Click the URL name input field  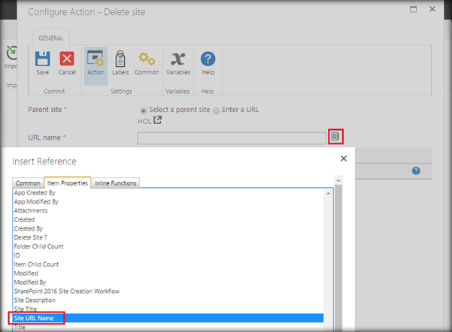click(x=232, y=138)
